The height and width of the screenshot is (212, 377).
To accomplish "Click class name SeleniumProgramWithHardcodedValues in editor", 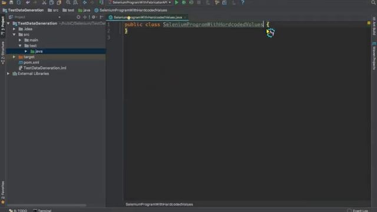I will click(213, 25).
